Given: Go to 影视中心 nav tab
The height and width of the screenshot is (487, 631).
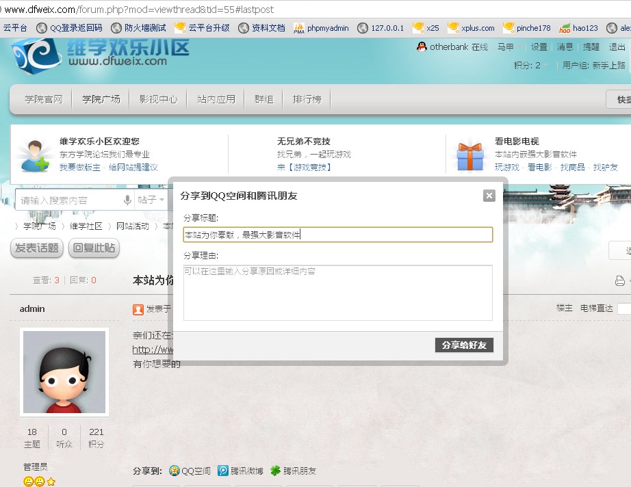Looking at the screenshot, I should click(158, 99).
